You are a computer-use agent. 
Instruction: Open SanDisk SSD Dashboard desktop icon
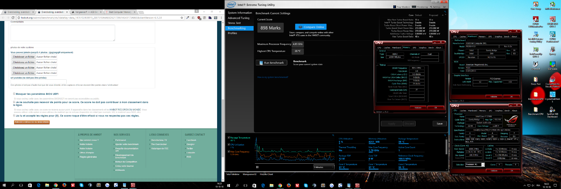pos(552,112)
